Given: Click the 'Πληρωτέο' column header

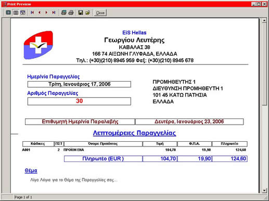Looking at the screenshot, I should pos(229,144).
